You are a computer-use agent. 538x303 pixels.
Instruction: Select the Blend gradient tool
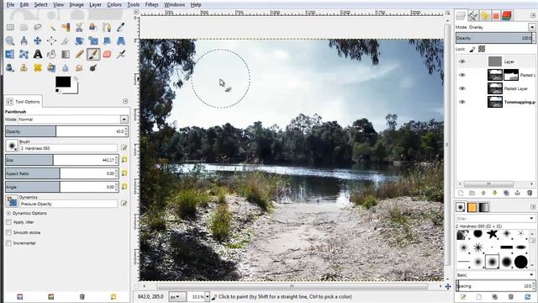66,54
